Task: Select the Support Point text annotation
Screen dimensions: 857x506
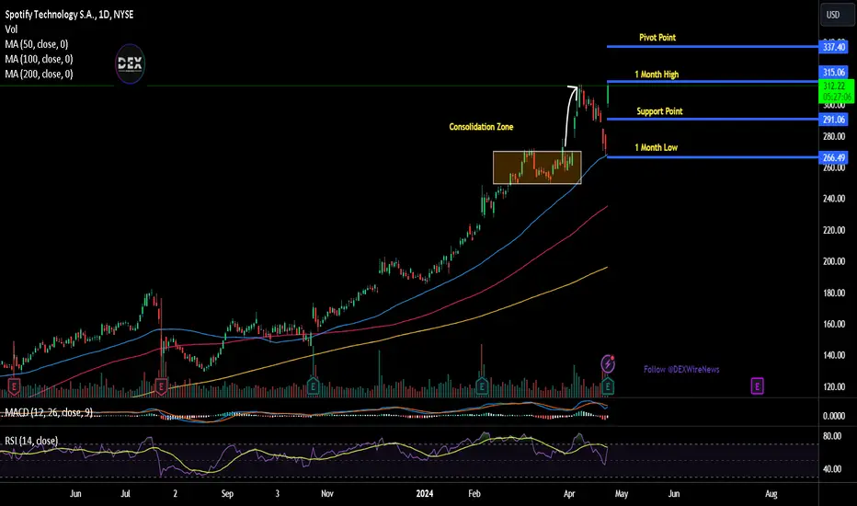Action: tap(659, 111)
